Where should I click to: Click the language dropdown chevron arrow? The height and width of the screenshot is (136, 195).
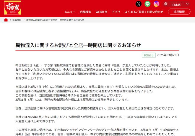(x=187, y=4)
